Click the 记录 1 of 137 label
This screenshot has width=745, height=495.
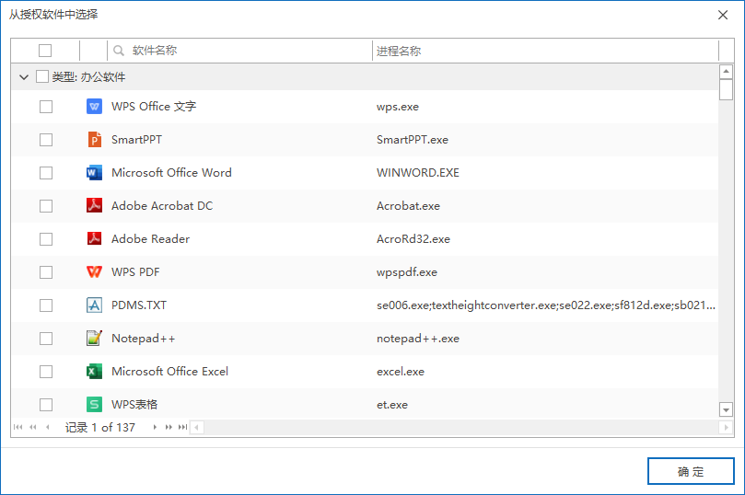click(x=99, y=427)
